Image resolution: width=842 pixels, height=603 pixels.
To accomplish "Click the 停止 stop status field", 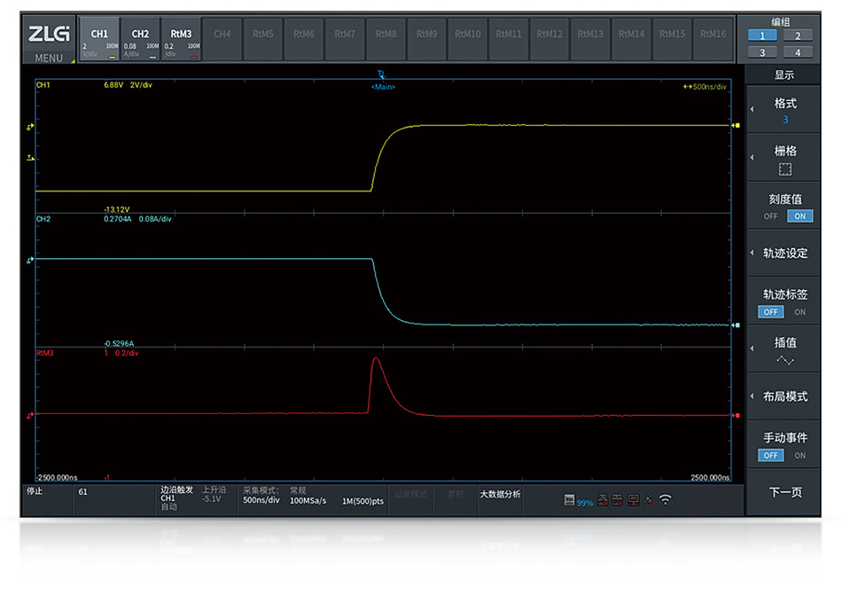I will pos(47,500).
